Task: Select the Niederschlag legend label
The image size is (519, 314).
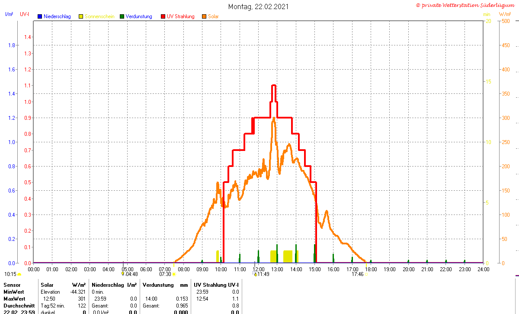Action: (x=57, y=16)
